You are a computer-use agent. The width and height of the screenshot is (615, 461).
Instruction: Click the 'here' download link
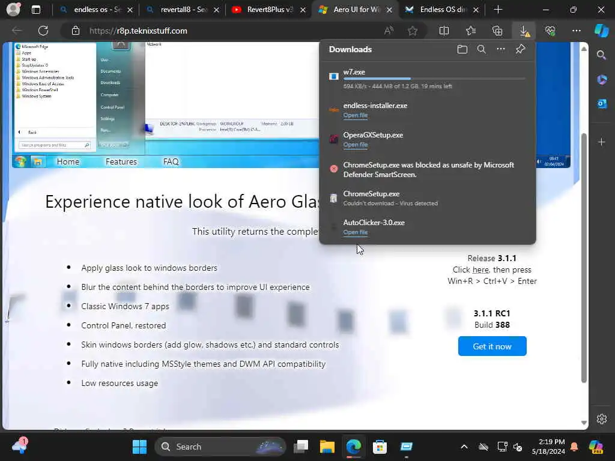480,270
